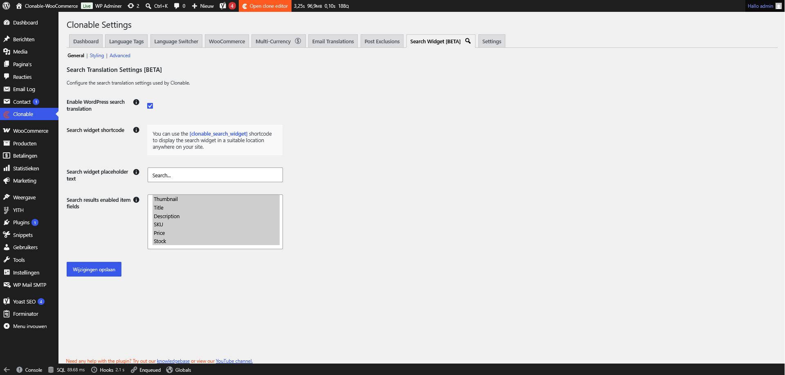785x375 pixels.
Task: Open the Plugins plug icon
Action: pyautogui.click(x=7, y=222)
